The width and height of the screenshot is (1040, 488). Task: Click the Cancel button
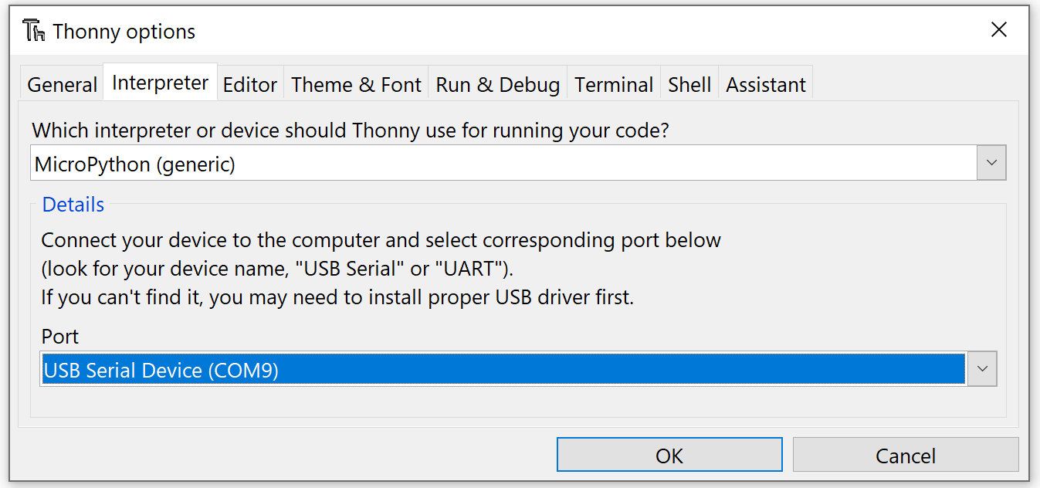[906, 456]
